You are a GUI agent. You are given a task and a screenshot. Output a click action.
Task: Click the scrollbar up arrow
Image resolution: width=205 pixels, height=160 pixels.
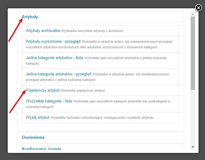pos(193,14)
